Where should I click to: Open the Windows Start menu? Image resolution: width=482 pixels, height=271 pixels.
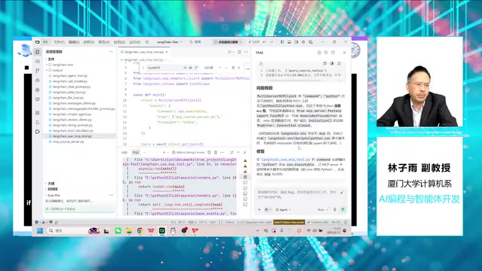point(40,231)
